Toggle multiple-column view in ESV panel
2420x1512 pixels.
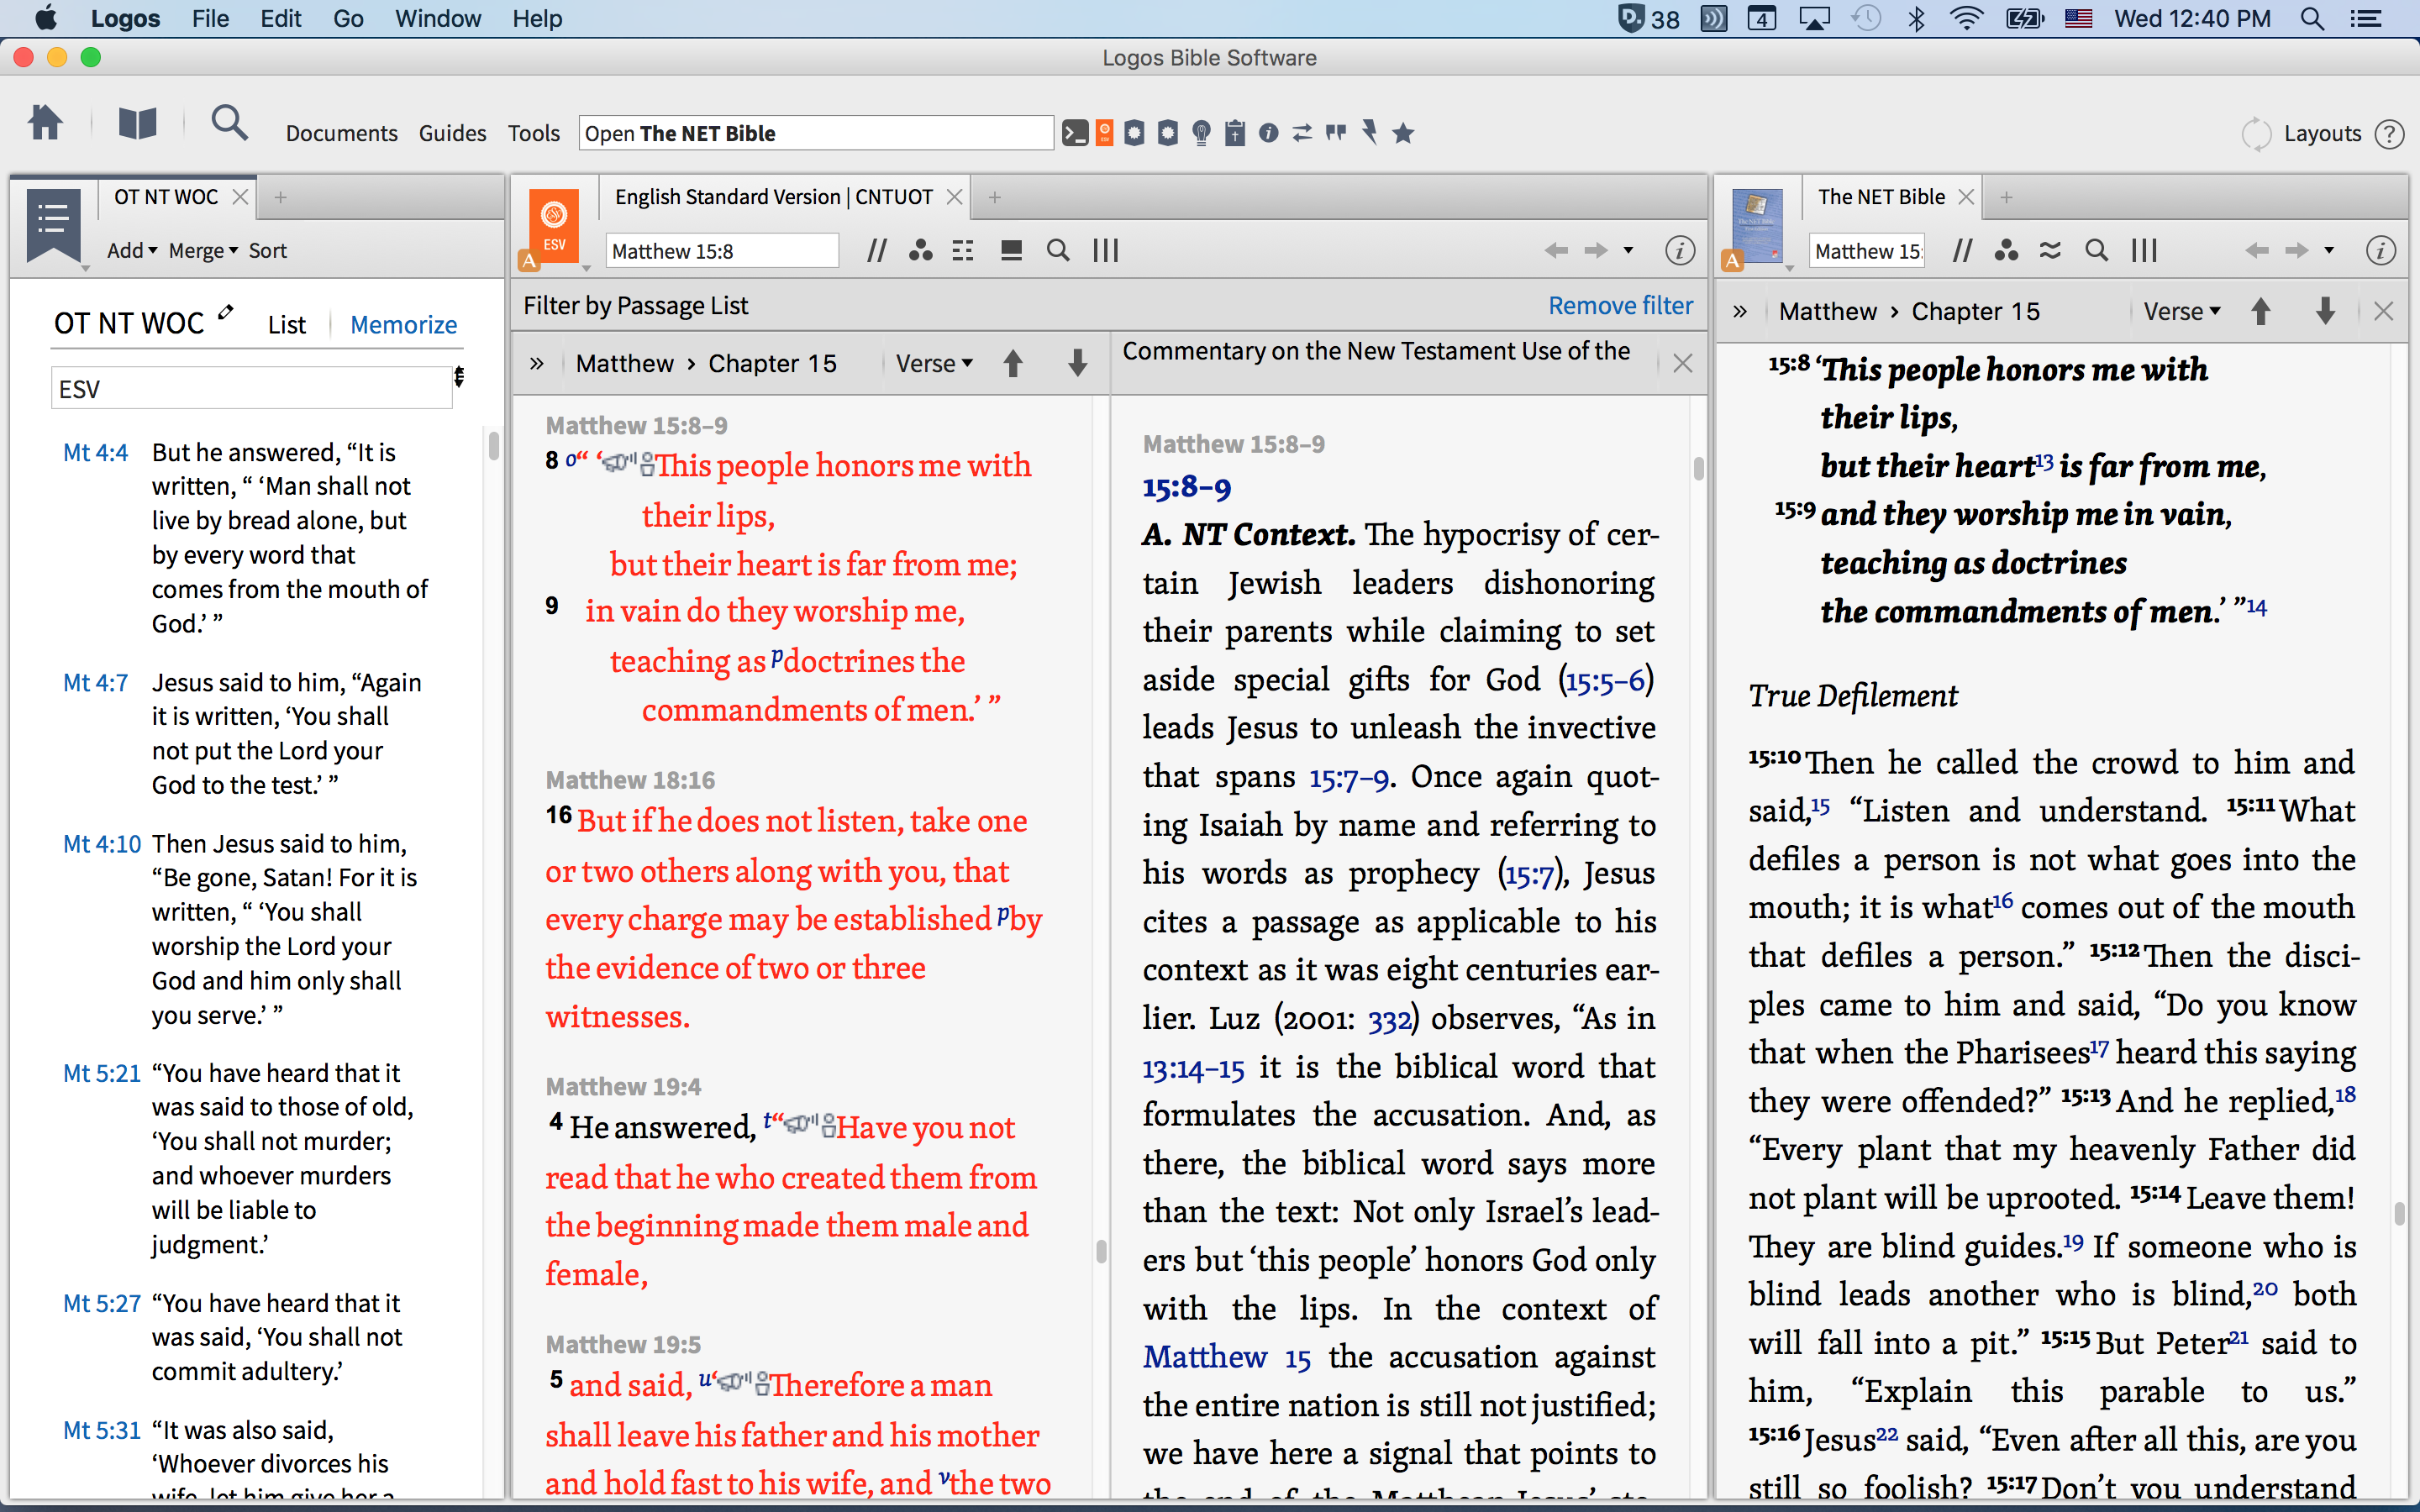click(1105, 251)
